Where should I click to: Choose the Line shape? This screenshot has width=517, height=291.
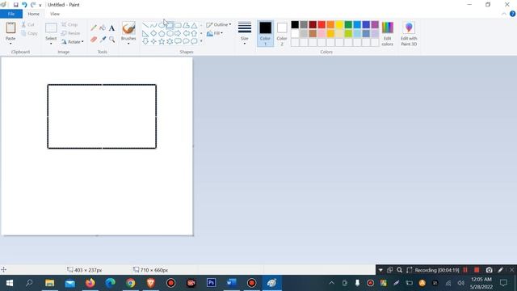click(x=145, y=25)
